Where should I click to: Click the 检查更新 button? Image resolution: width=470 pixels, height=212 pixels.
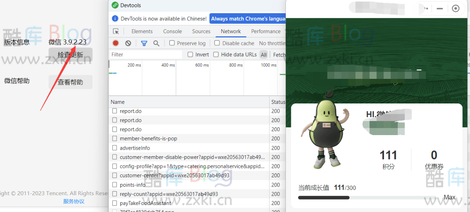pyautogui.click(x=70, y=55)
